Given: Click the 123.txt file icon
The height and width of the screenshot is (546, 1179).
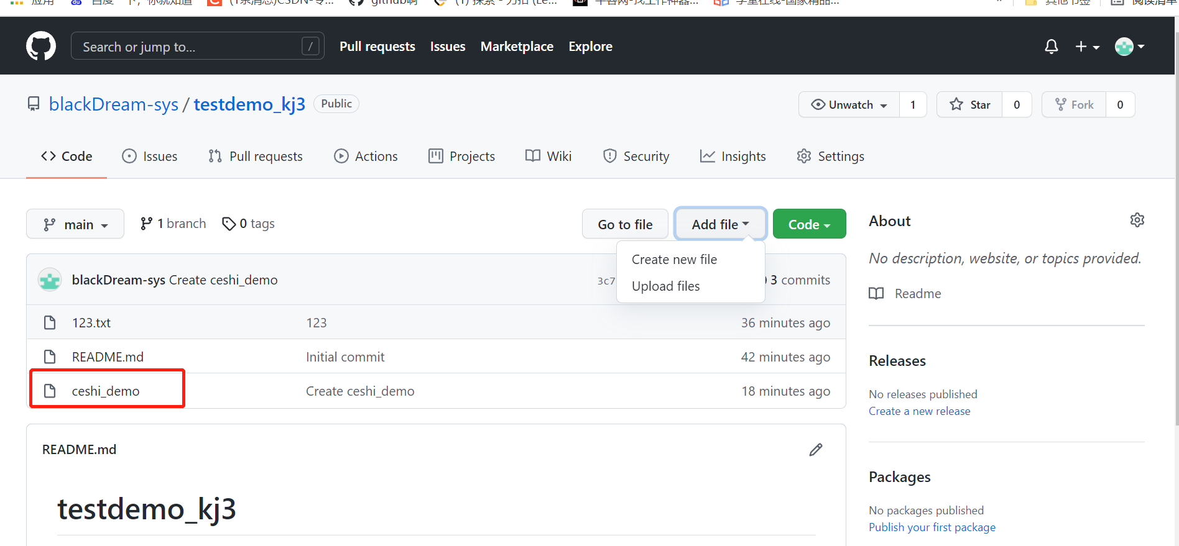Looking at the screenshot, I should (50, 323).
